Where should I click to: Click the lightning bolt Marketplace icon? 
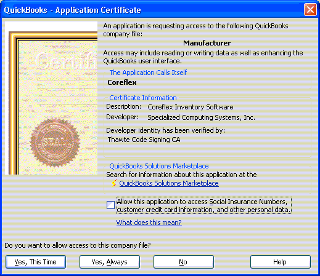tap(114, 183)
